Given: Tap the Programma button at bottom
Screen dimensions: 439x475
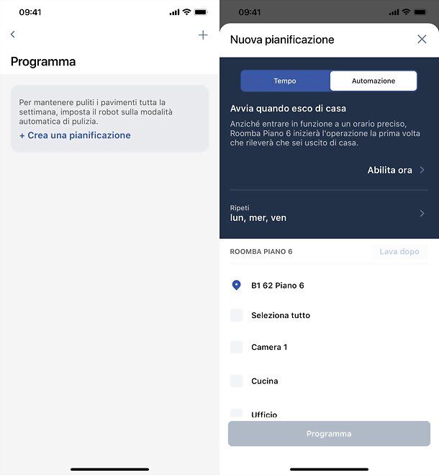Looking at the screenshot, I should coord(329,433).
